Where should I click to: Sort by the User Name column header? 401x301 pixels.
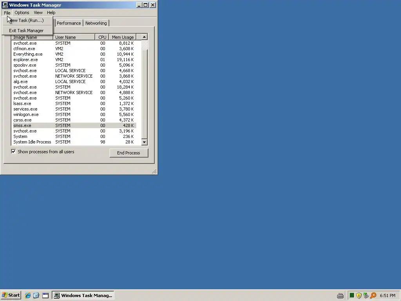tap(74, 37)
